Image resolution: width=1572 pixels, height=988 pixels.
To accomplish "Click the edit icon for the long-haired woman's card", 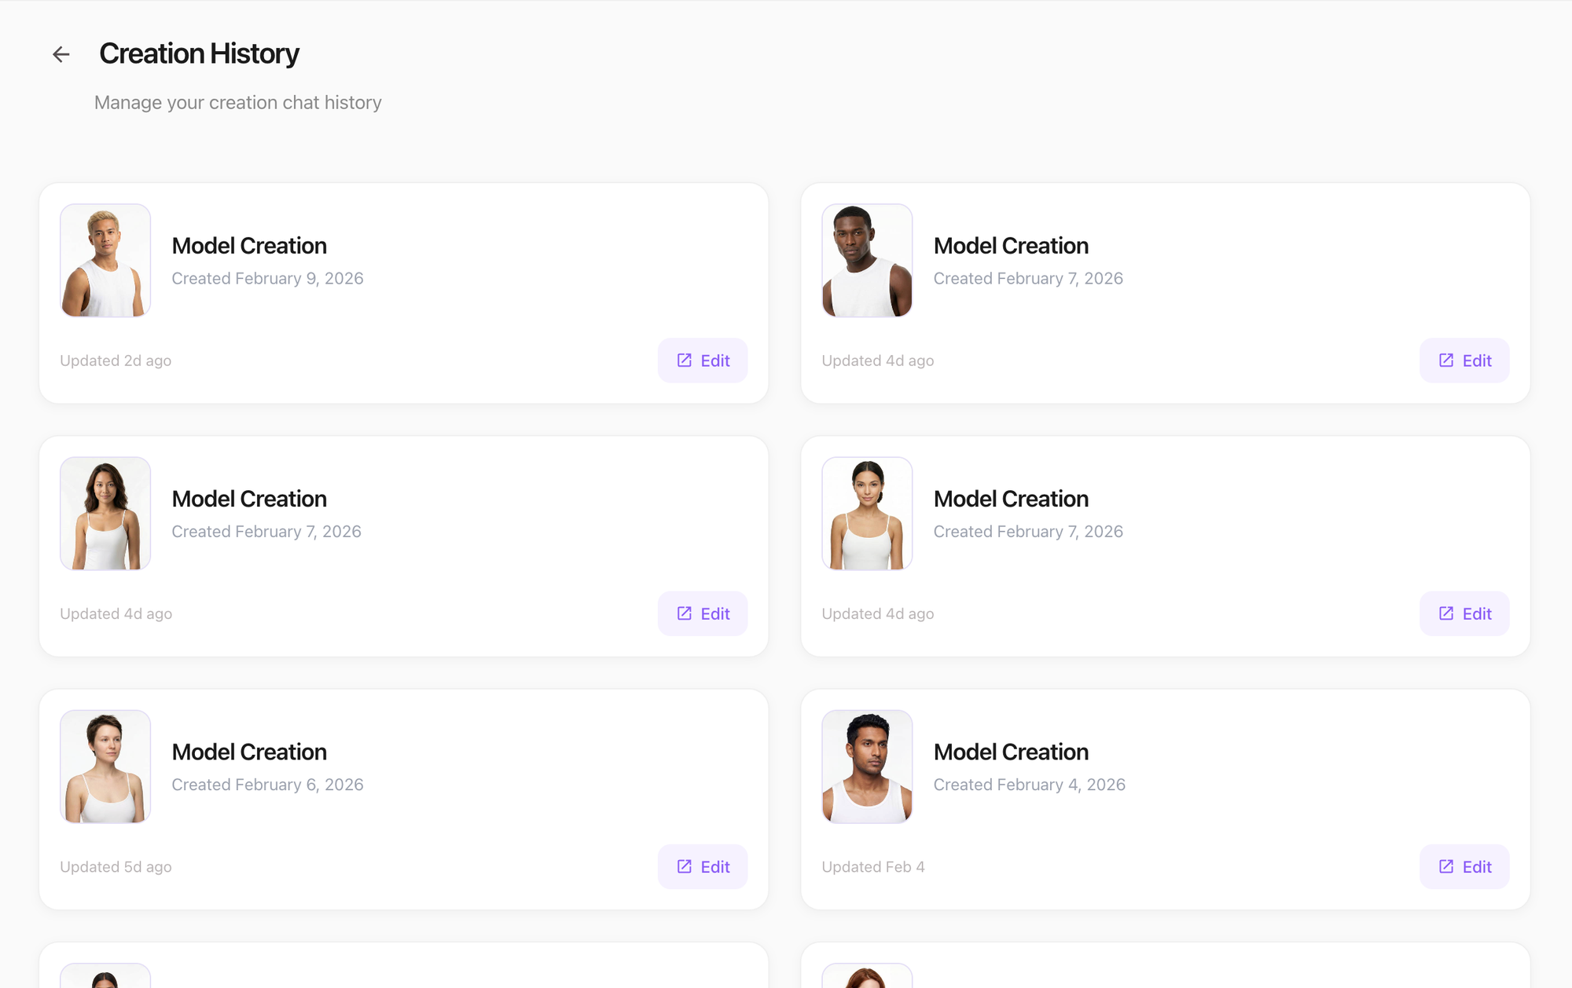I will click(685, 613).
